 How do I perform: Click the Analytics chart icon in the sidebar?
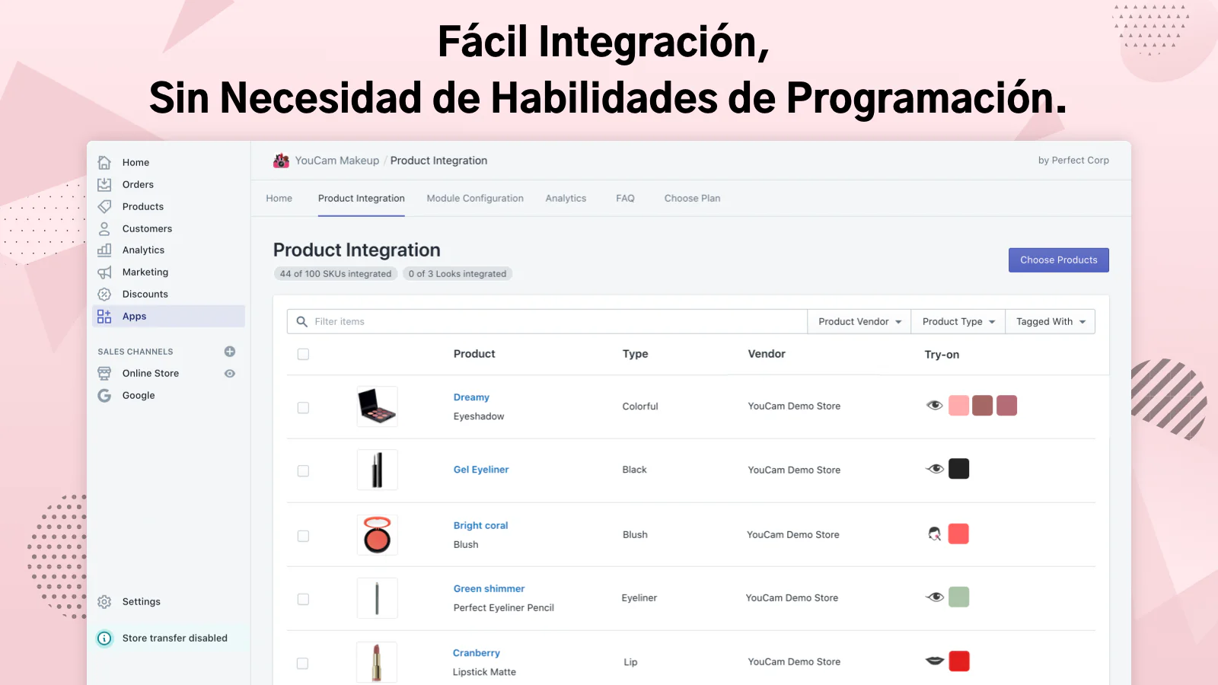104,250
